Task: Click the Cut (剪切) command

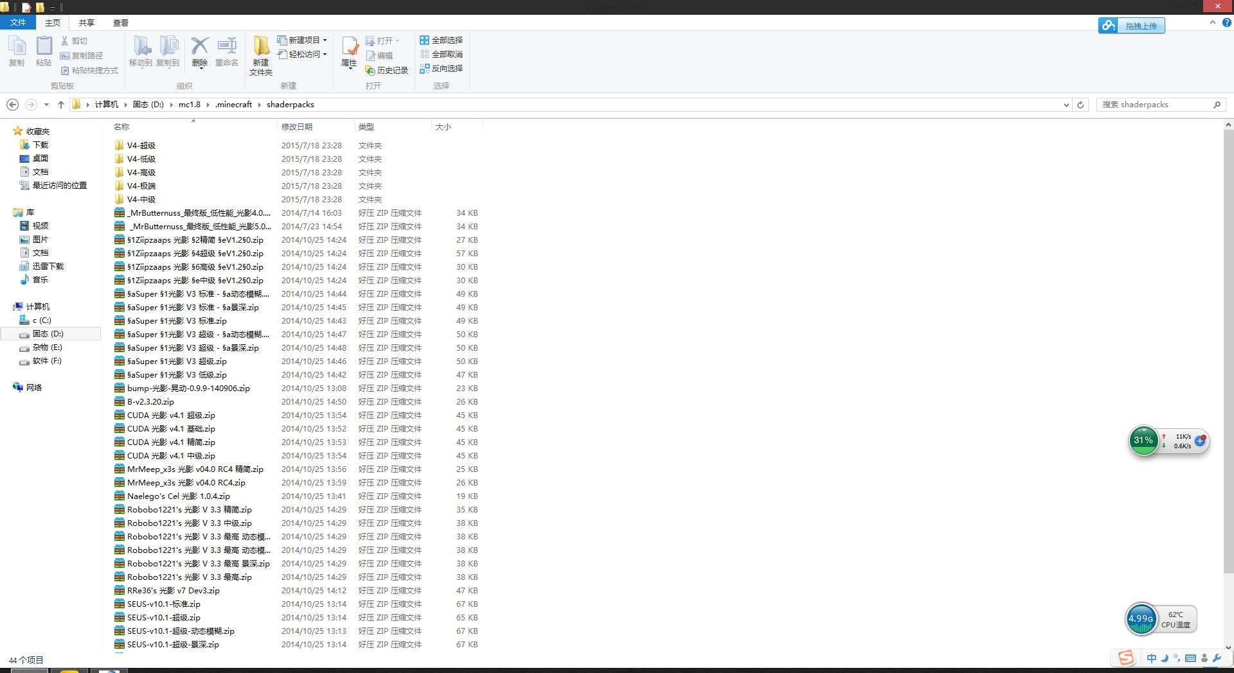Action: click(74, 40)
